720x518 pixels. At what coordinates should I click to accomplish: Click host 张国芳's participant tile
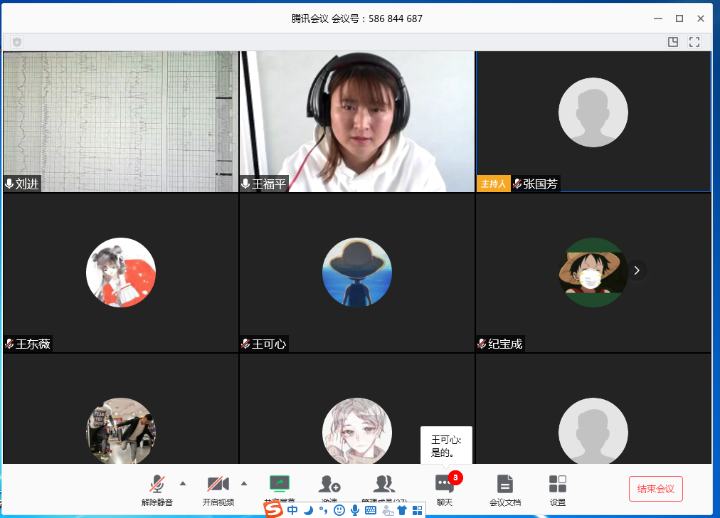pyautogui.click(x=593, y=121)
